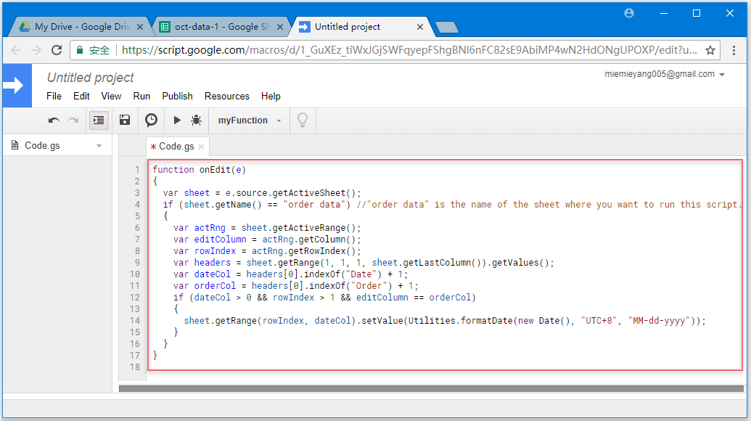The width and height of the screenshot is (751, 421).
Task: Save the script with floppy icon
Action: pyautogui.click(x=125, y=120)
